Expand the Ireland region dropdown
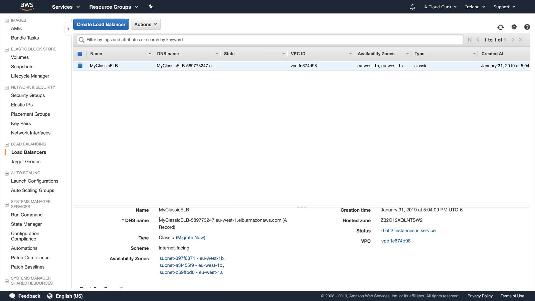 pos(475,7)
